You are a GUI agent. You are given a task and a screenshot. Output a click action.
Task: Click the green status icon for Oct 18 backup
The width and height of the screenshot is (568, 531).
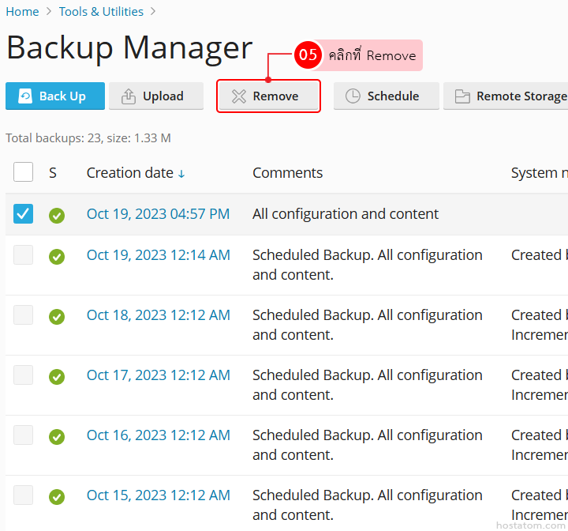click(57, 316)
